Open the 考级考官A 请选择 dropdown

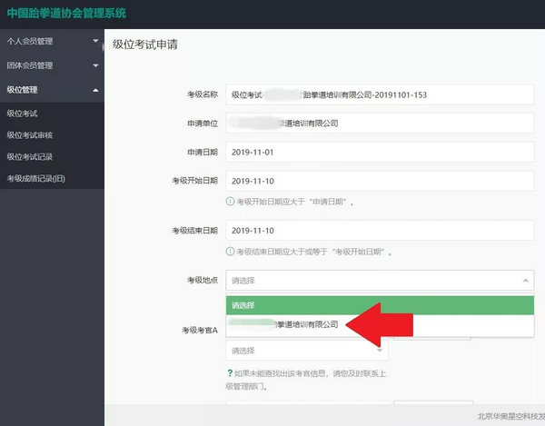307,351
